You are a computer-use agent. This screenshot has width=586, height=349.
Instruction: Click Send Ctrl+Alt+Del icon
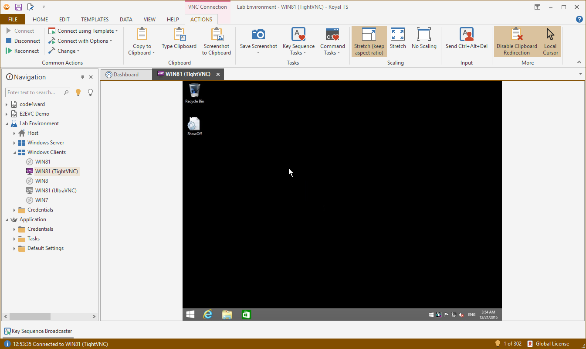(x=466, y=34)
